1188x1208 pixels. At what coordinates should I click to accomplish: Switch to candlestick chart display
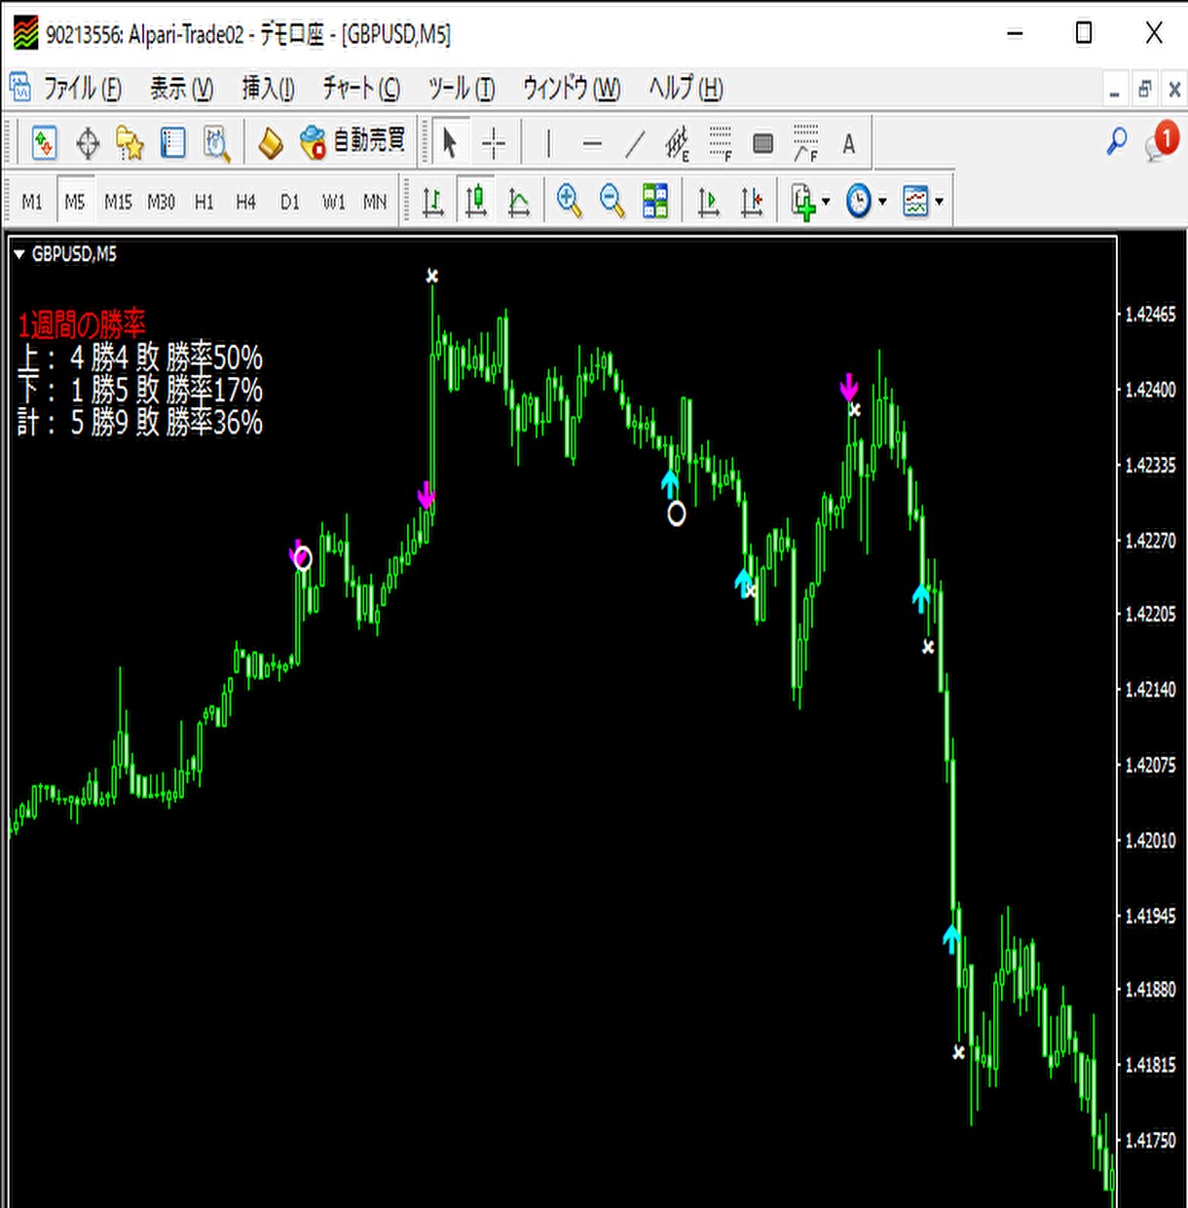coord(476,202)
